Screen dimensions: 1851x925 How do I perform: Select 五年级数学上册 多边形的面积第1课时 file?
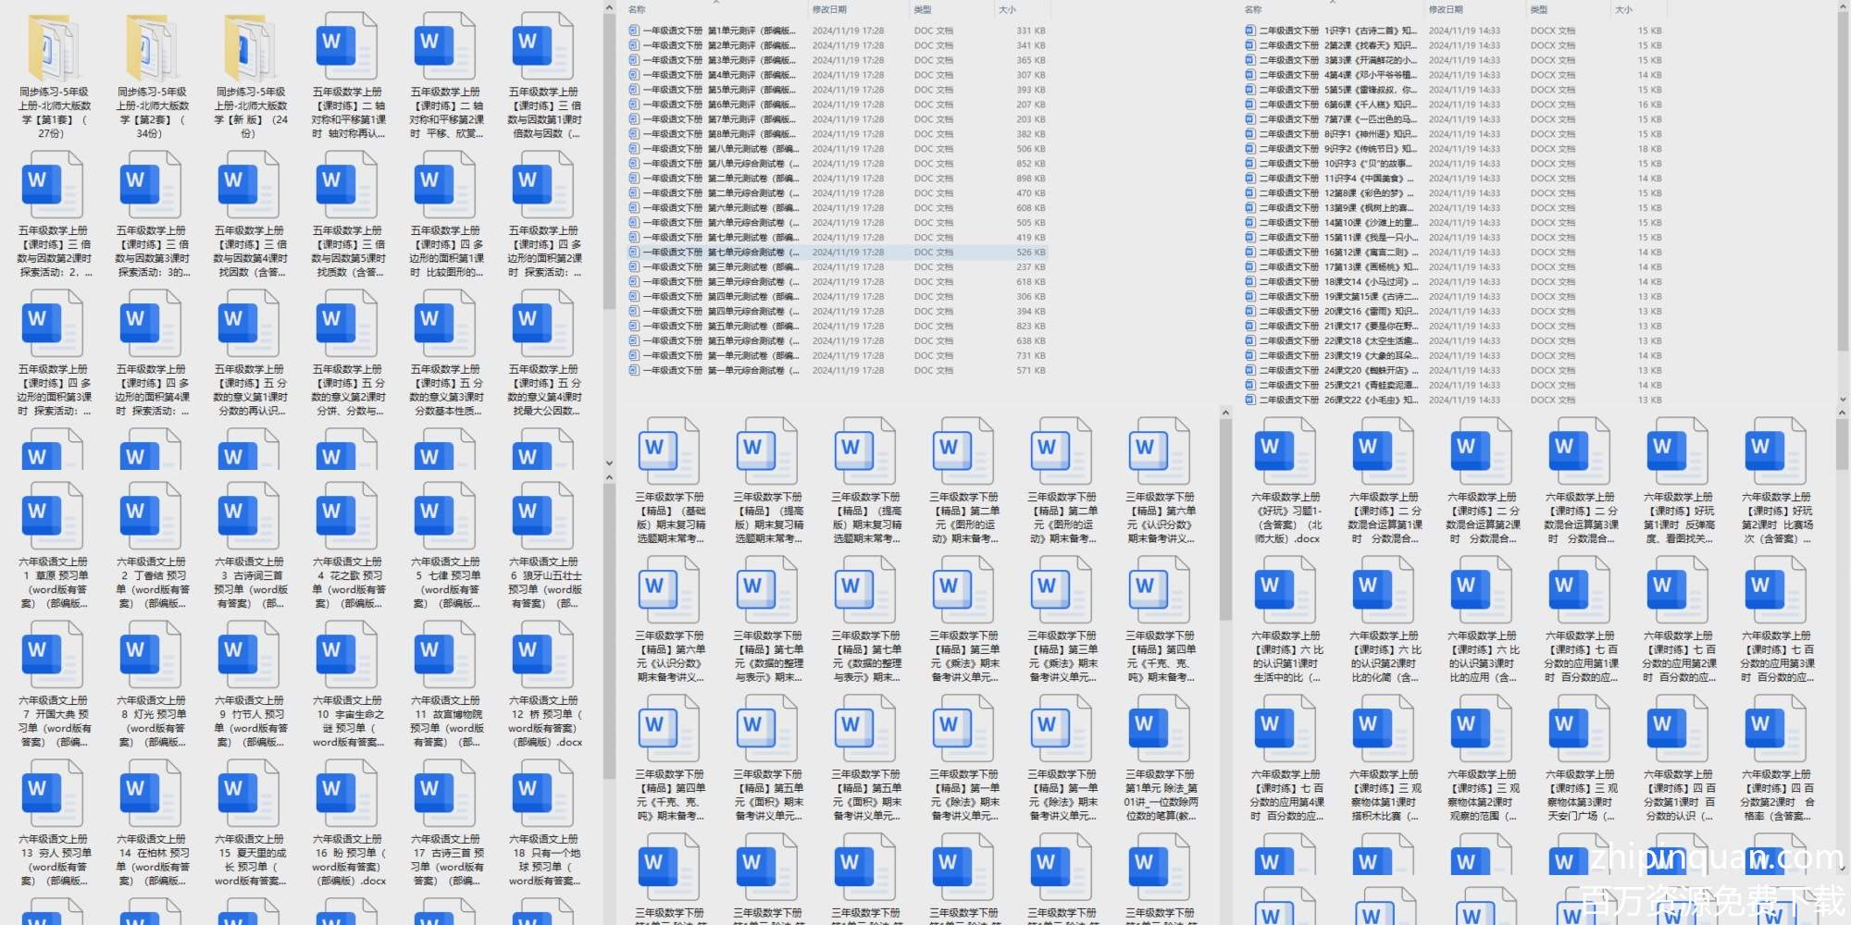446,187
